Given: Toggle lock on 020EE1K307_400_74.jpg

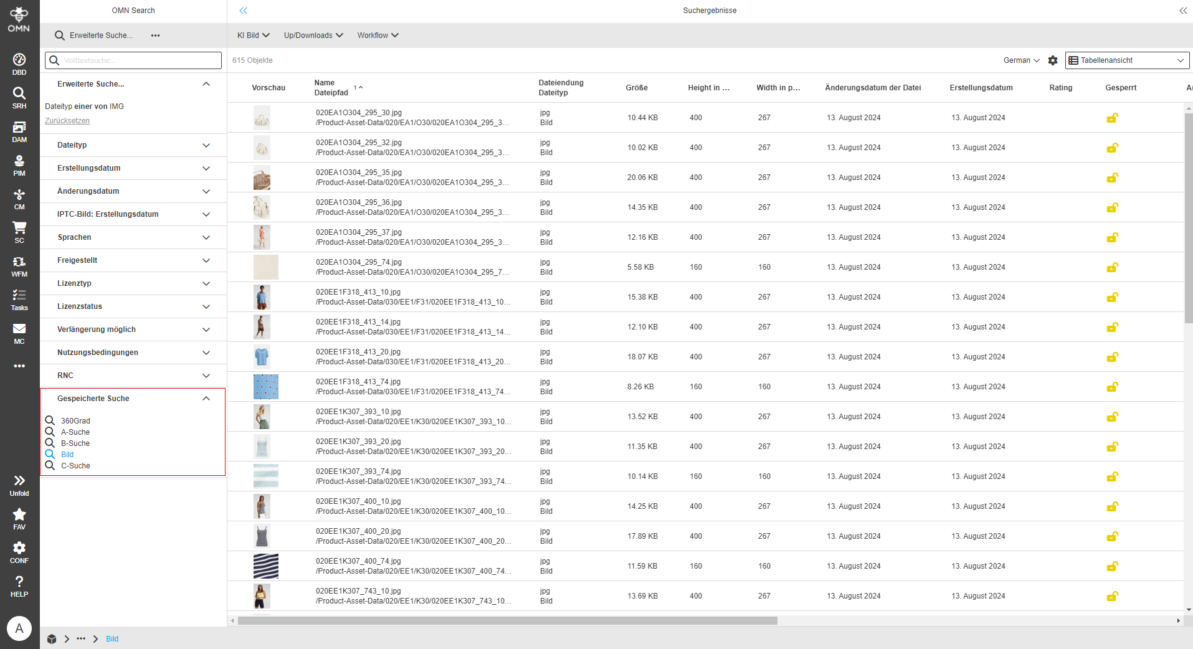Looking at the screenshot, I should pos(1113,566).
